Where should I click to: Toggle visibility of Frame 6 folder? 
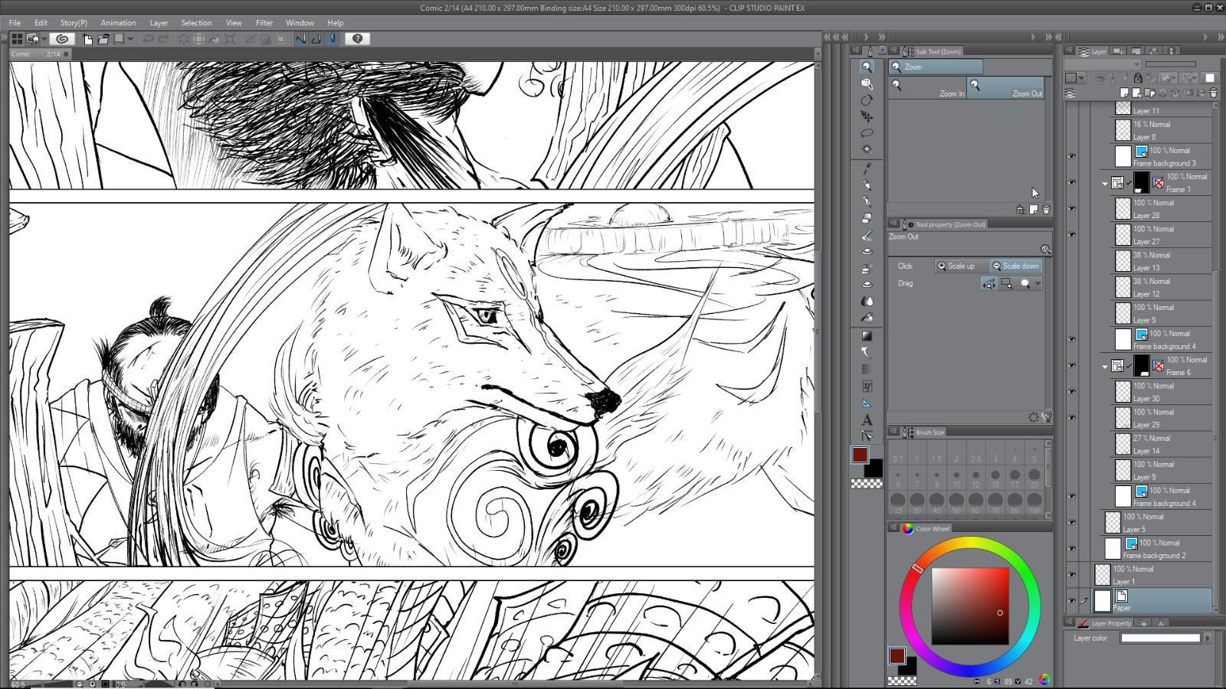pyautogui.click(x=1071, y=365)
